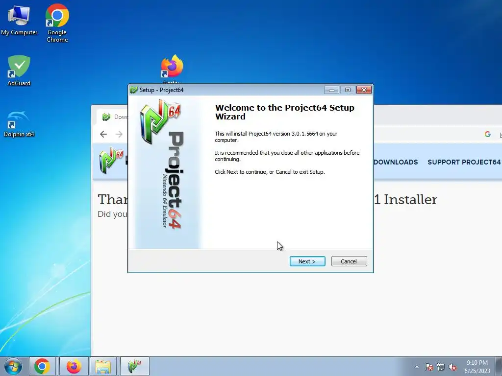
Task: Open Firefox from the taskbar
Action: tap(74, 366)
